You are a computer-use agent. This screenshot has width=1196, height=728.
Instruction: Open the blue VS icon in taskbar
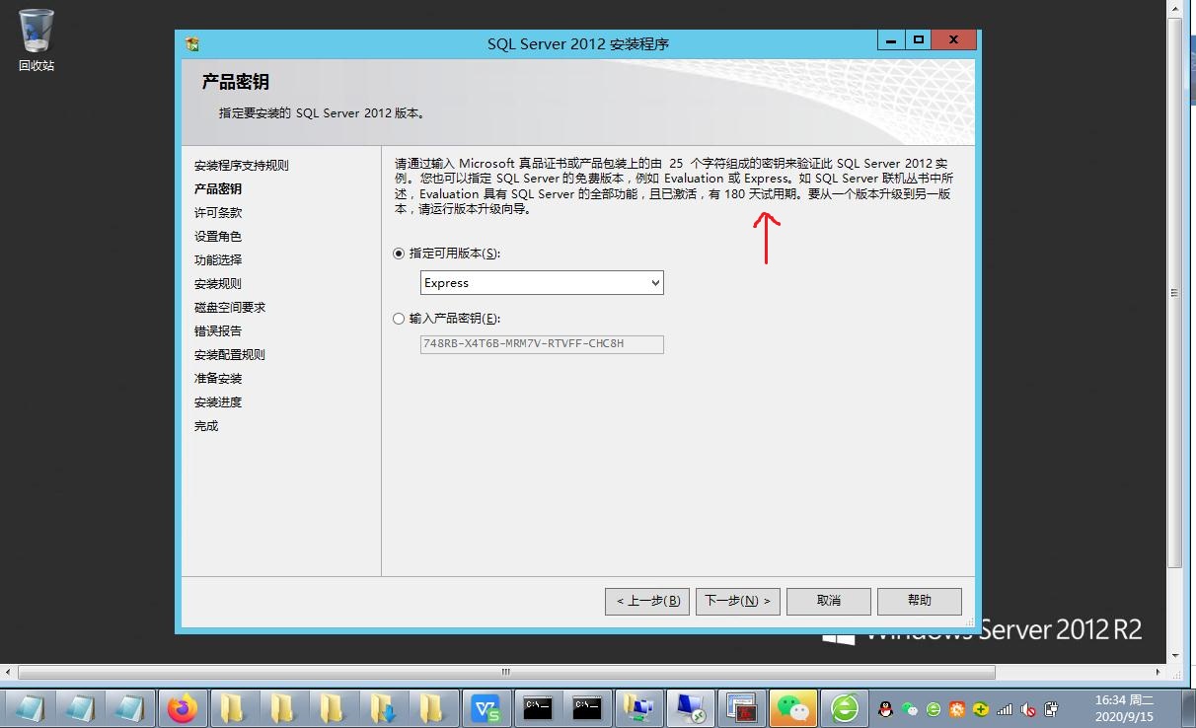point(486,708)
